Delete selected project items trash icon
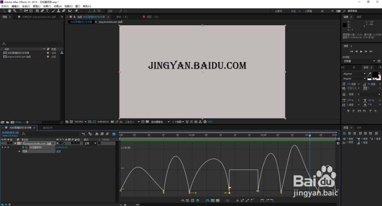This screenshot has height=206, width=382. point(27,122)
